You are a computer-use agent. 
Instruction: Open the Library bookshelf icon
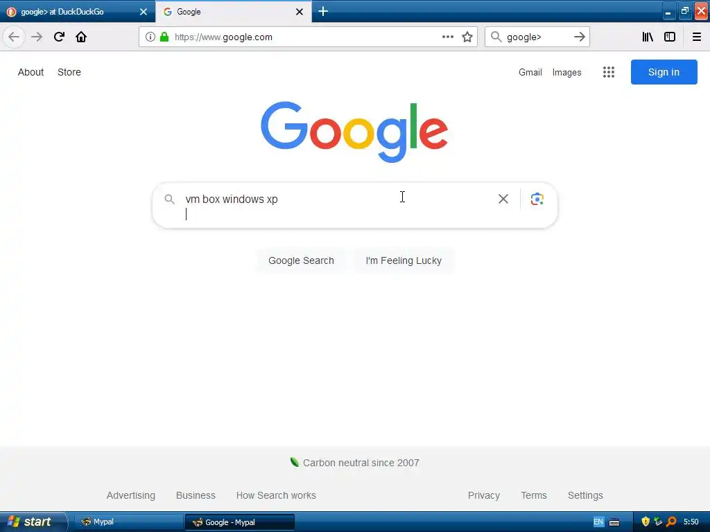click(x=648, y=37)
